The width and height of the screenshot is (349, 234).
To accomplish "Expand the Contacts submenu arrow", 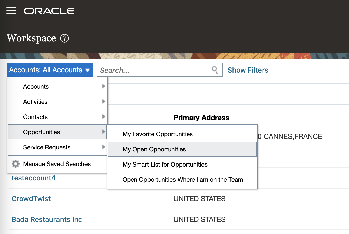I will [104, 116].
